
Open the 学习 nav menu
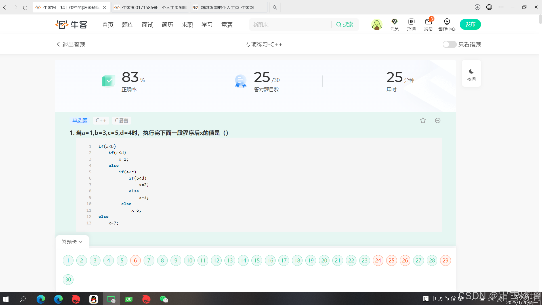coord(207,25)
